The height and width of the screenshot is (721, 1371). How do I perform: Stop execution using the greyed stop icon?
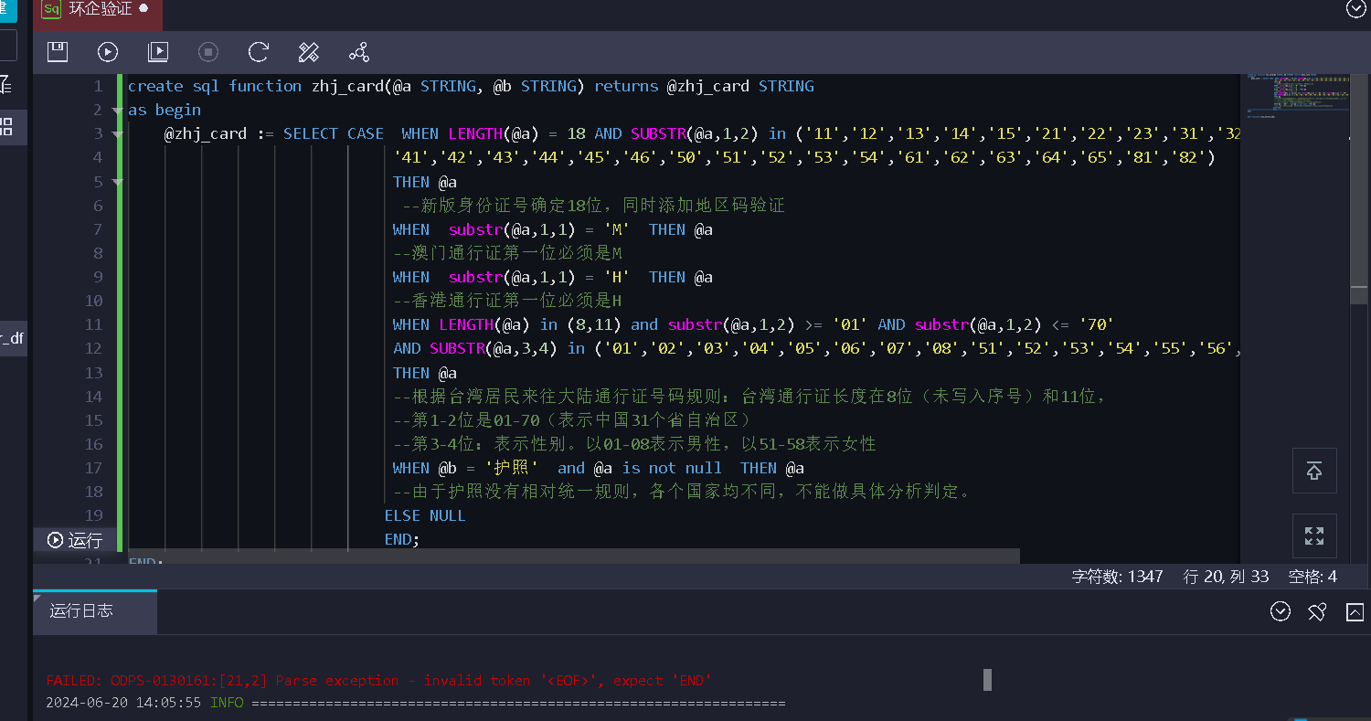pos(208,52)
